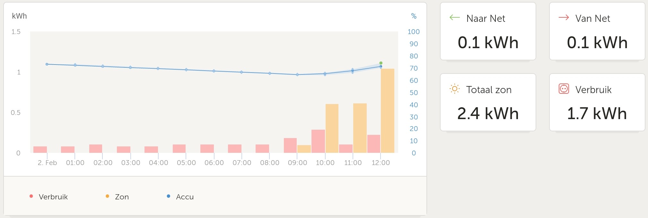Toggle the Zon series in the legend
The image size is (648, 218).
tap(122, 197)
